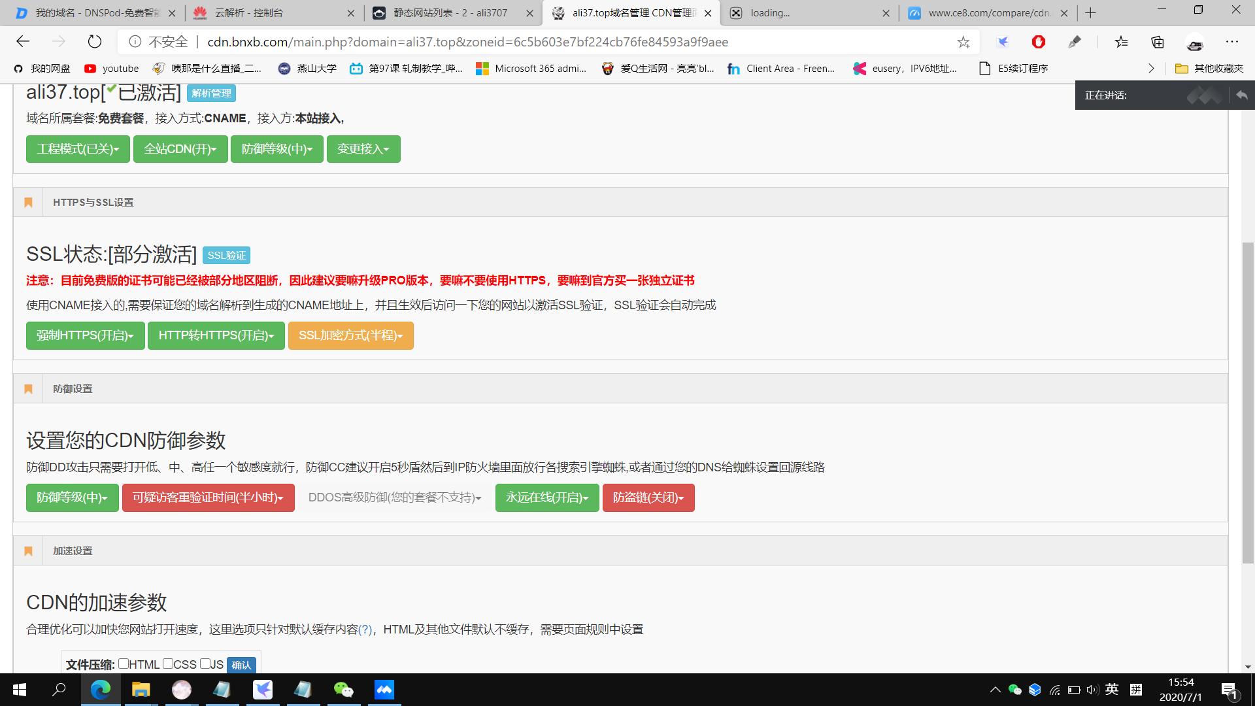Screen dimensions: 1255x706
Task: Open WeChat from the taskbar
Action: pos(343,690)
